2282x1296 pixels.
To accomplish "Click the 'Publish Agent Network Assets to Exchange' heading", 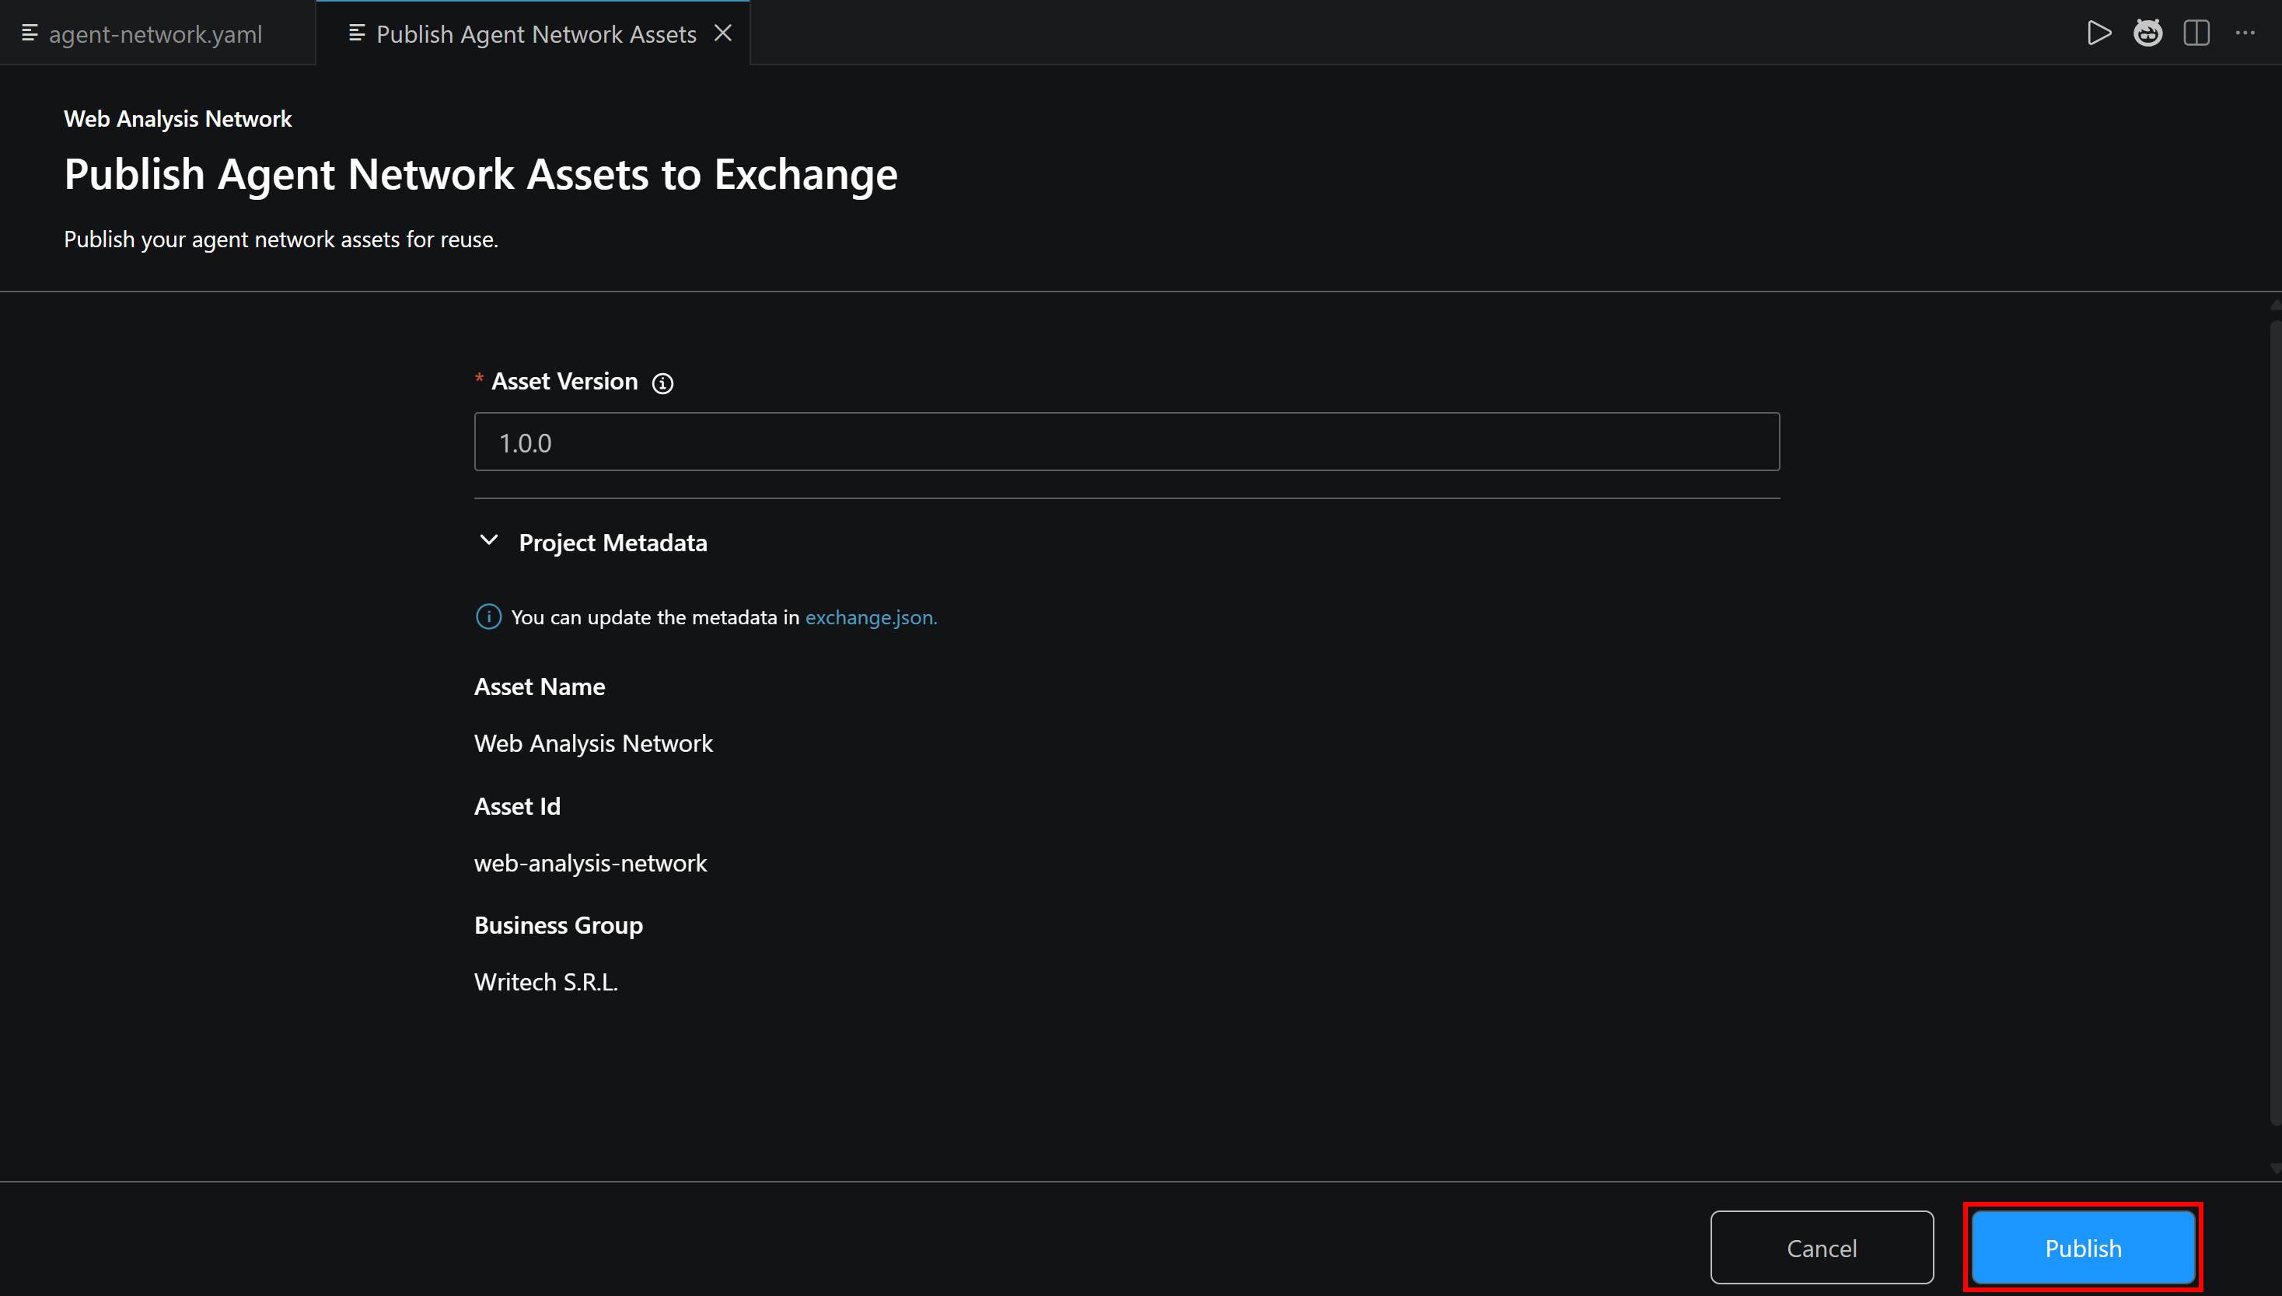I will [481, 174].
